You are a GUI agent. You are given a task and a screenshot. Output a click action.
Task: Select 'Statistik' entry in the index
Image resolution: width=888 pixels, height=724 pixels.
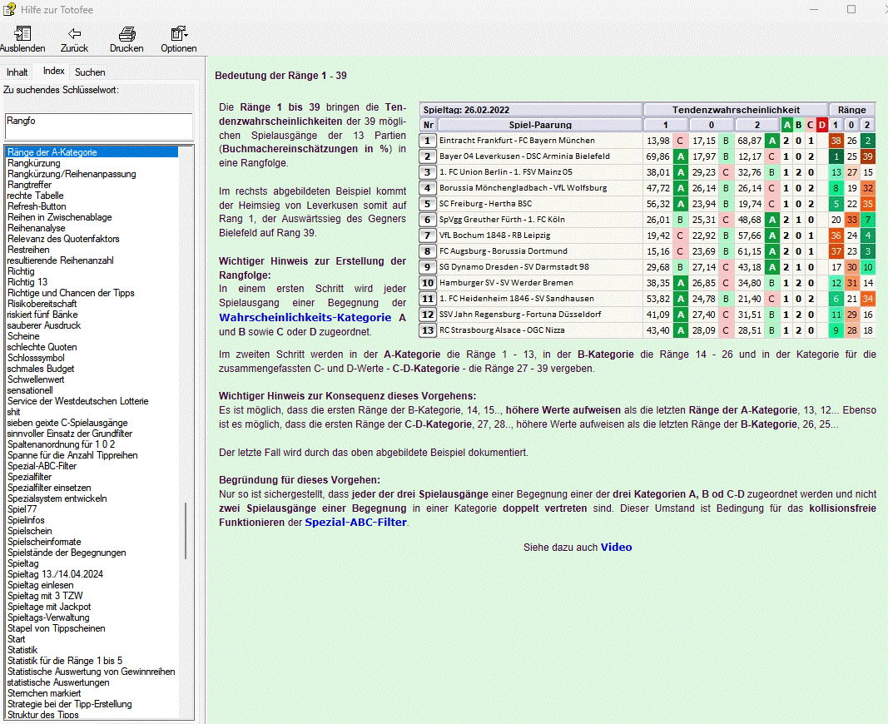point(22,650)
